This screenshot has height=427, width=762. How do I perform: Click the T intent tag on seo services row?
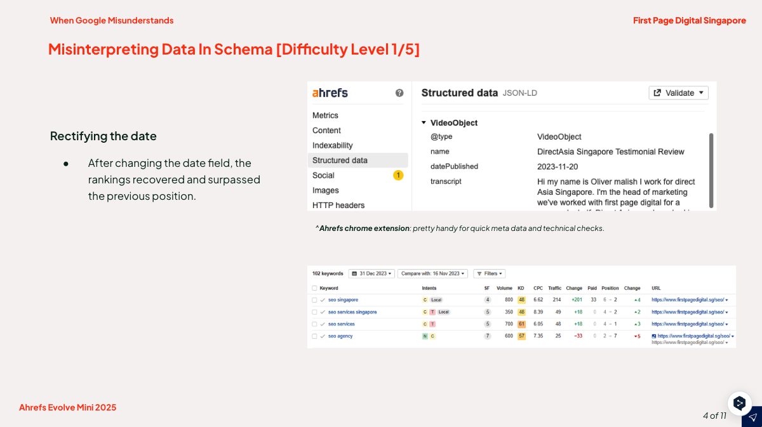coord(432,324)
